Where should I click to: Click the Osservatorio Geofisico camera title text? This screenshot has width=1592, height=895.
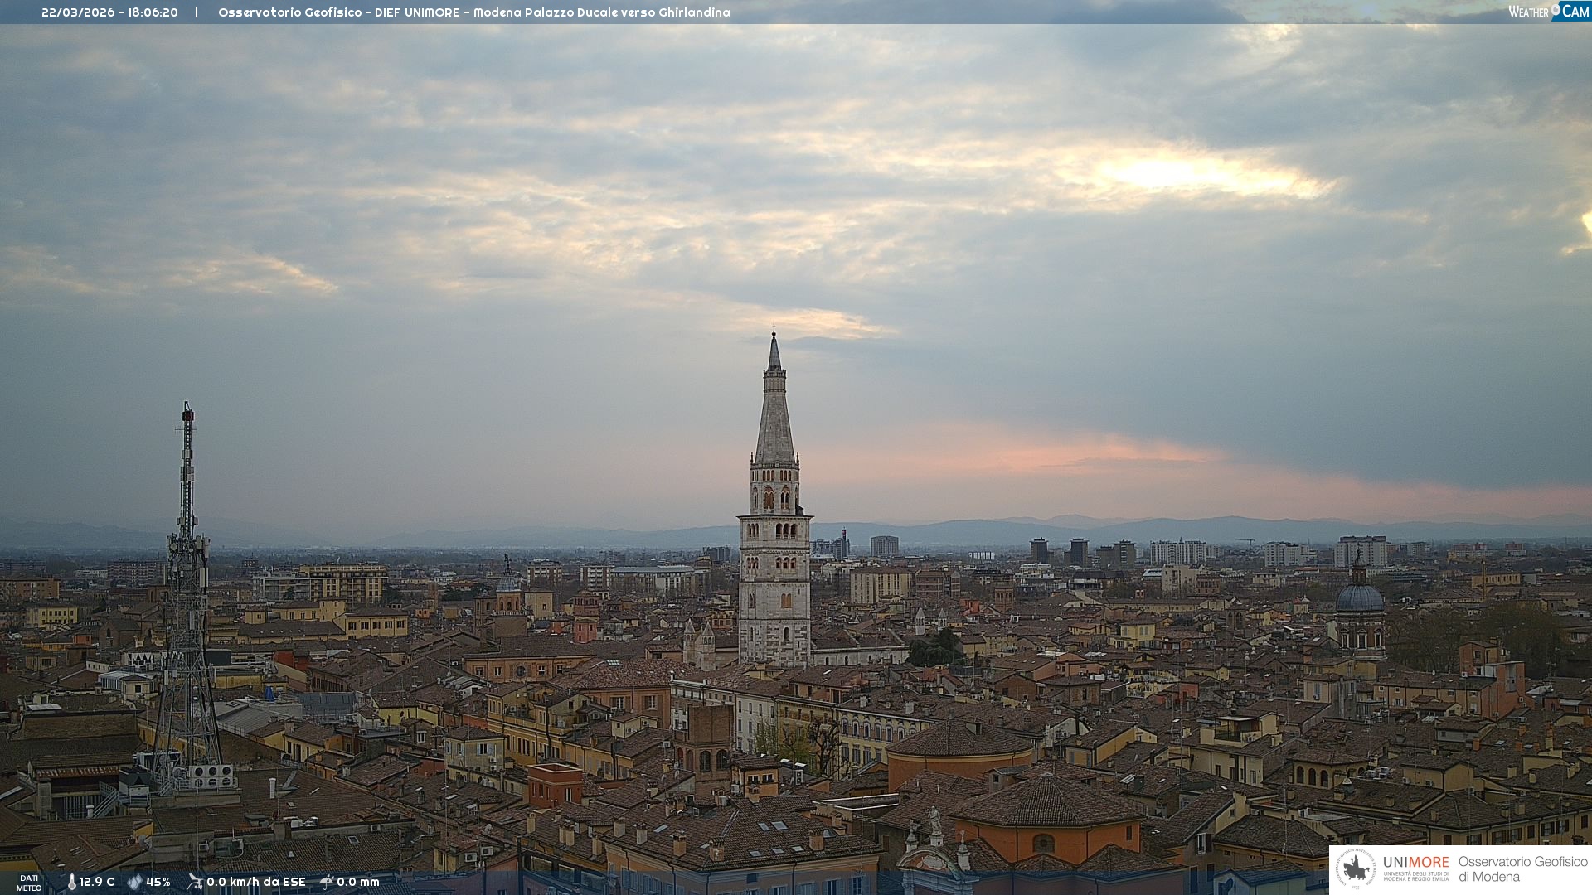pyautogui.click(x=473, y=12)
